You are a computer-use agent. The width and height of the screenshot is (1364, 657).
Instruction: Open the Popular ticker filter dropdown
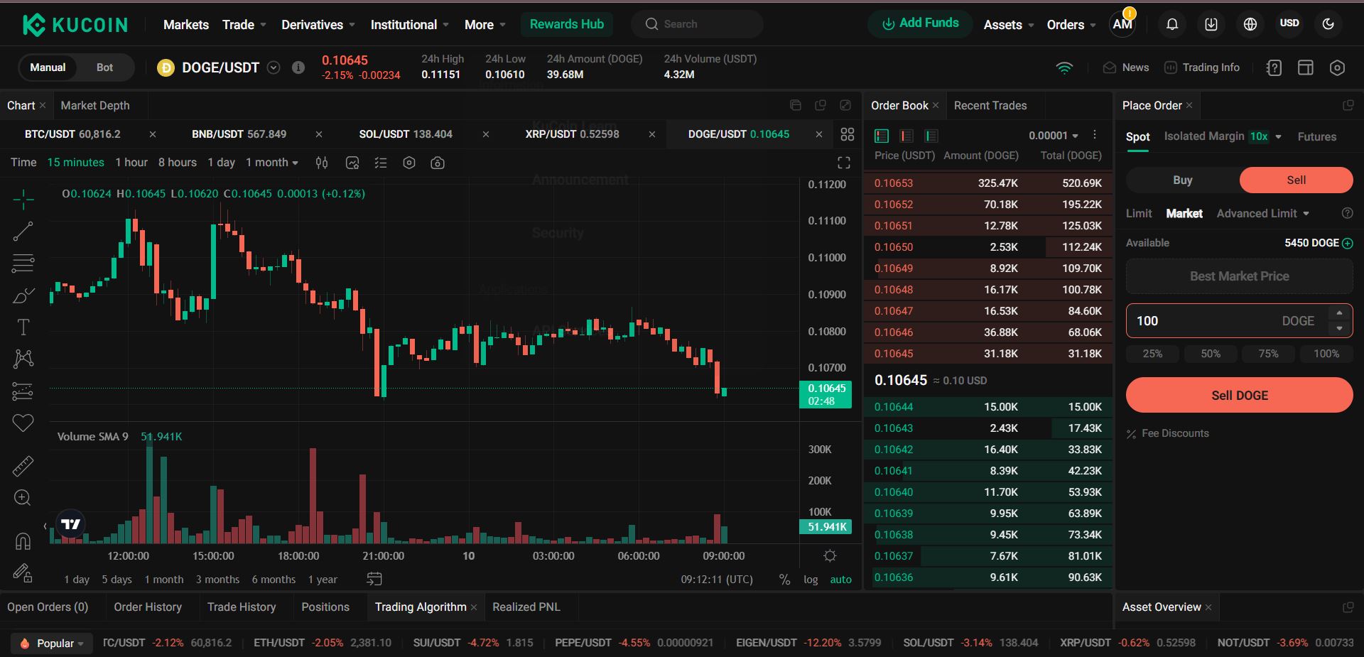[52, 643]
